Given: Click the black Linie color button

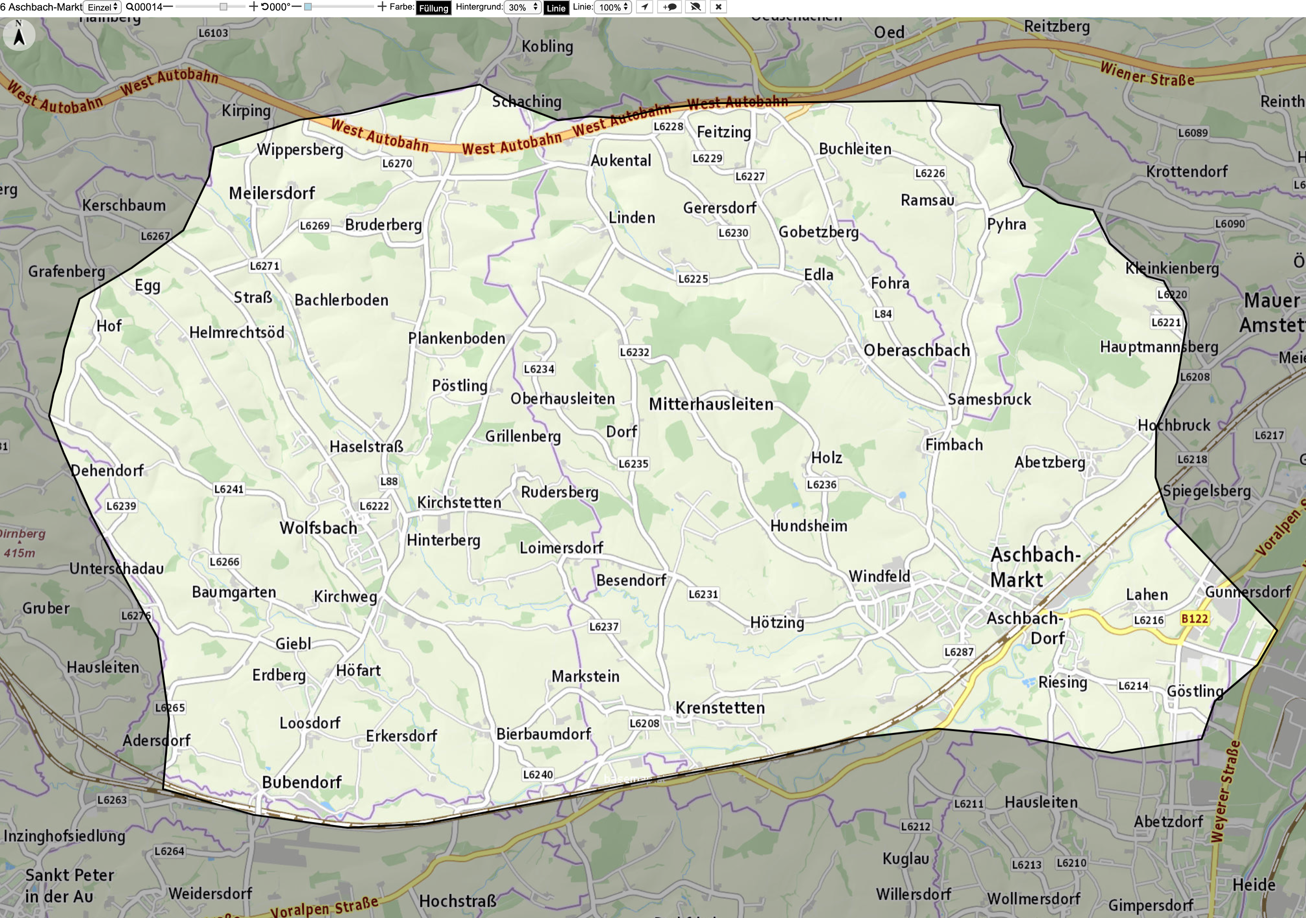Looking at the screenshot, I should (x=556, y=7).
